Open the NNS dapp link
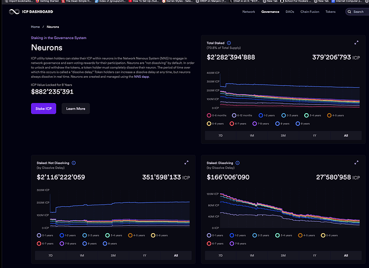Viewport: 369px width, 268px height. coord(141,77)
